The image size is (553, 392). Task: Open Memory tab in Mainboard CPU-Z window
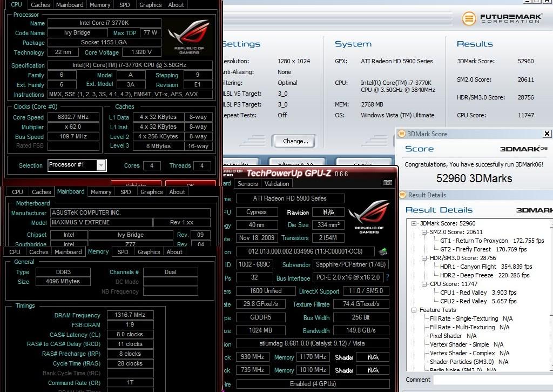pyautogui.click(x=101, y=192)
